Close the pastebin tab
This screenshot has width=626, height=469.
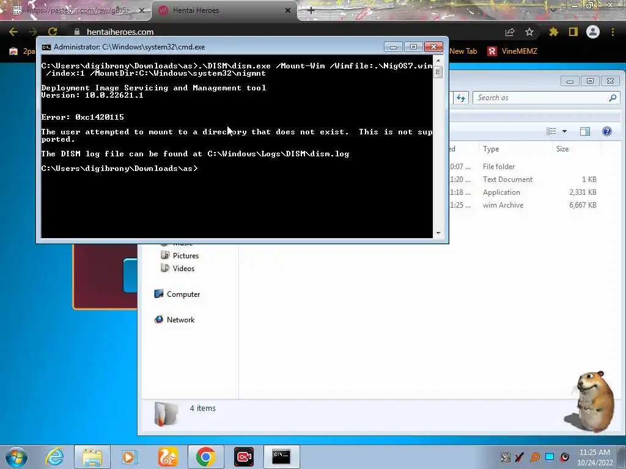pyautogui.click(x=141, y=10)
